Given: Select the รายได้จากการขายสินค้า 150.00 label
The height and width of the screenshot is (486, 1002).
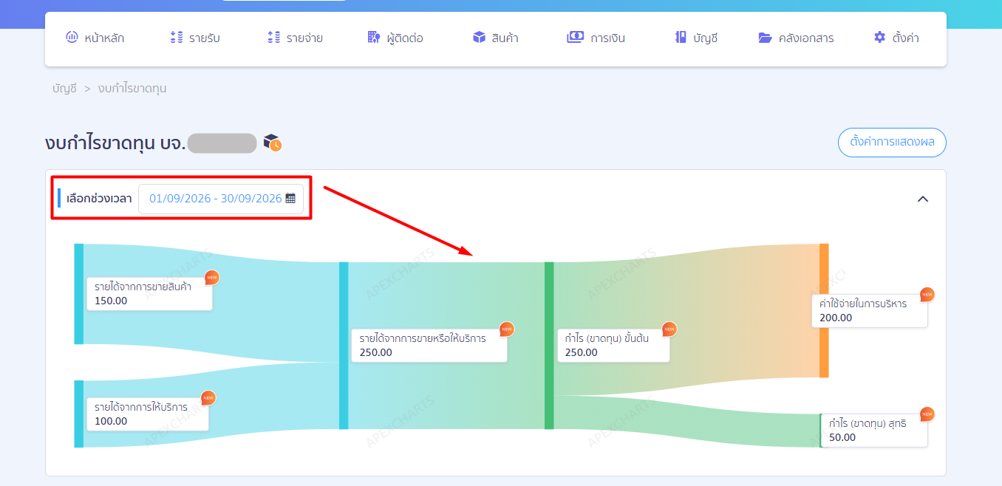Looking at the screenshot, I should 149,293.
